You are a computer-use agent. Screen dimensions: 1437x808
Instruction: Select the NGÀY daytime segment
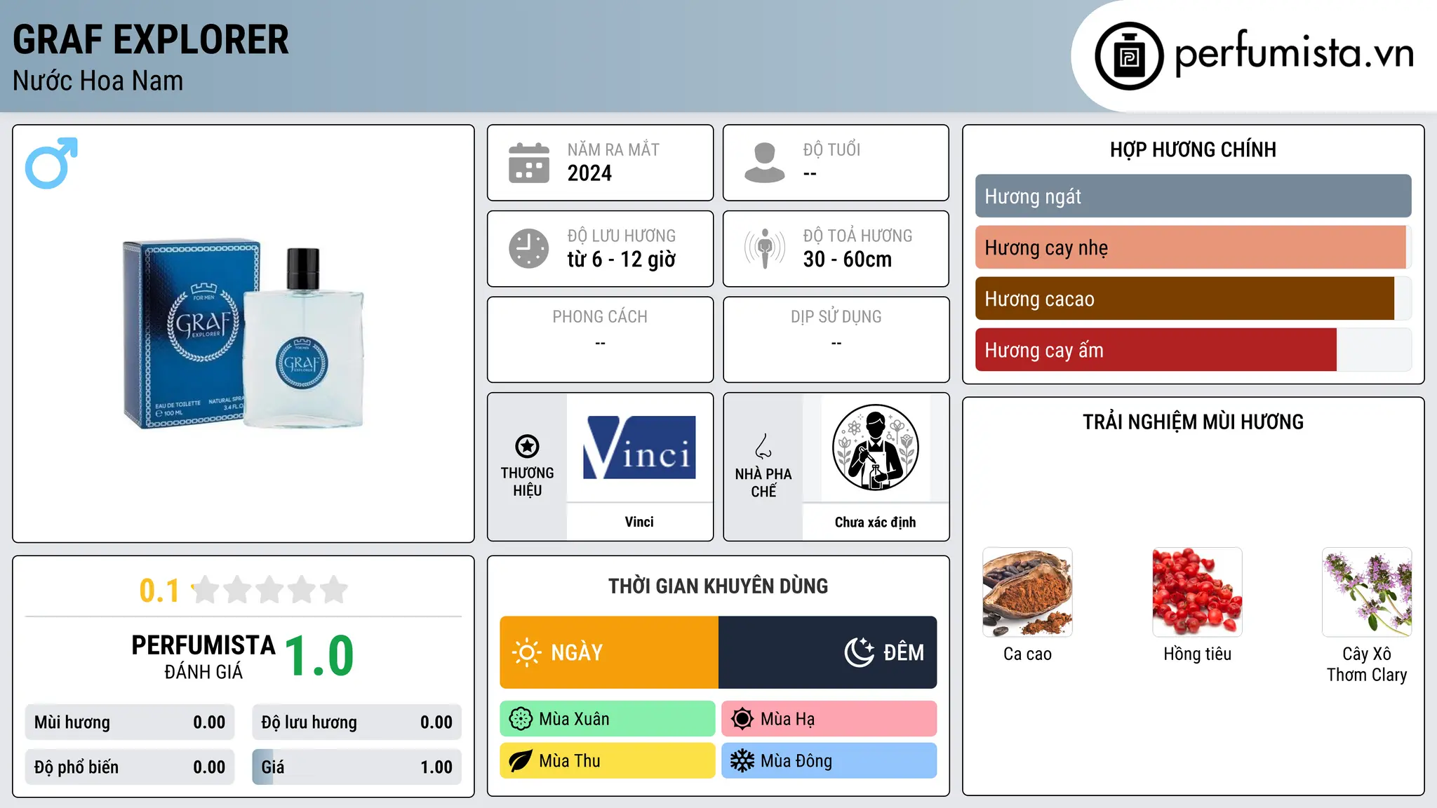[x=609, y=652]
